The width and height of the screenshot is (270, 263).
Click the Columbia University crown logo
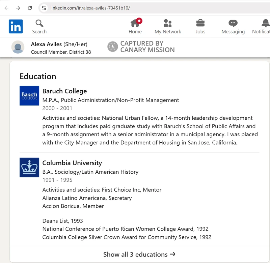click(29, 168)
